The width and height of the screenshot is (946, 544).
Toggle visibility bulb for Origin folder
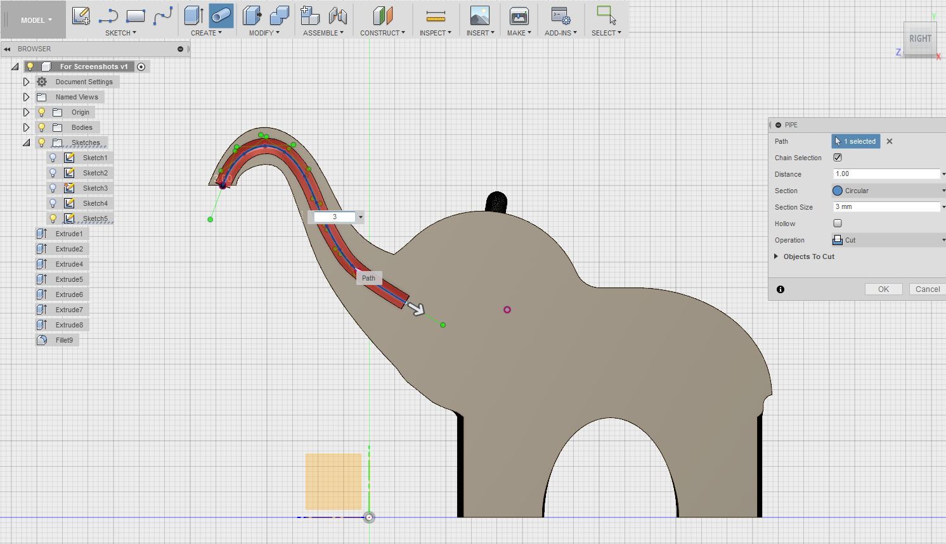[42, 112]
